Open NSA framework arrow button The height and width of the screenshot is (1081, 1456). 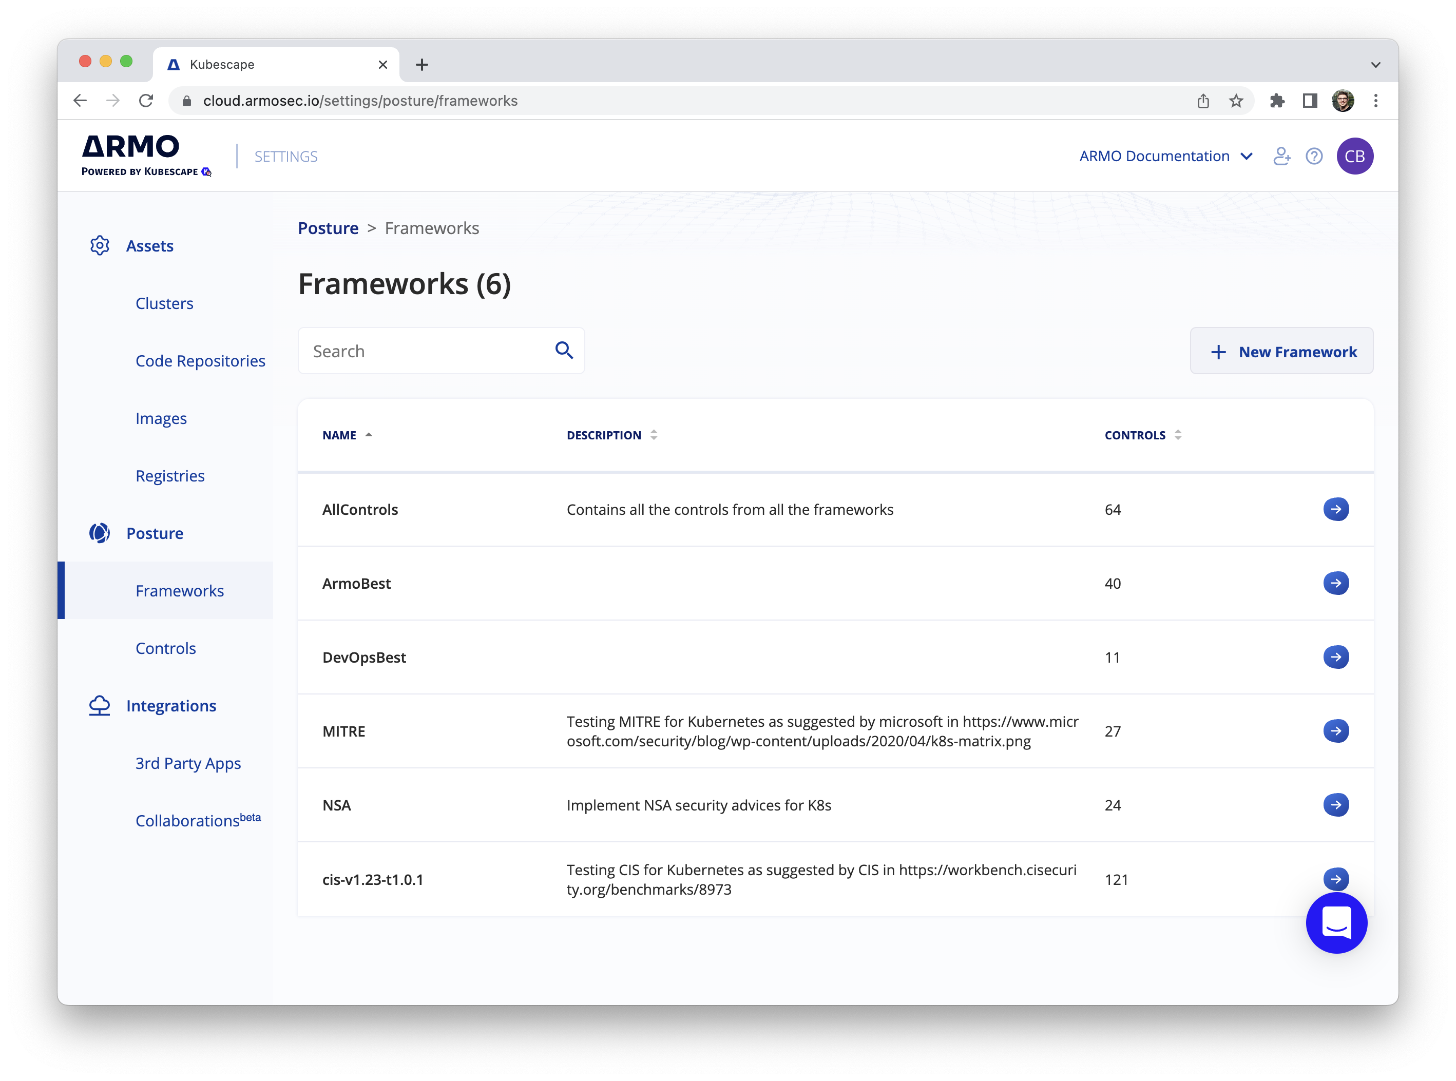coord(1335,805)
